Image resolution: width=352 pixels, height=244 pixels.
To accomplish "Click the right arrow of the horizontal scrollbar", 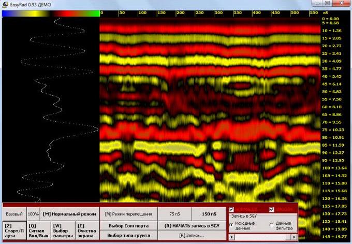I will point(294,237).
